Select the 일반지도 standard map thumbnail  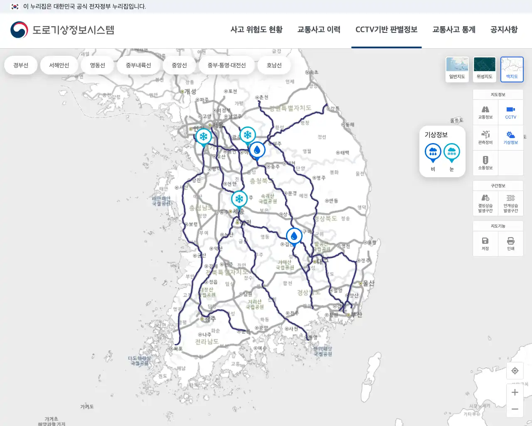[457, 69]
